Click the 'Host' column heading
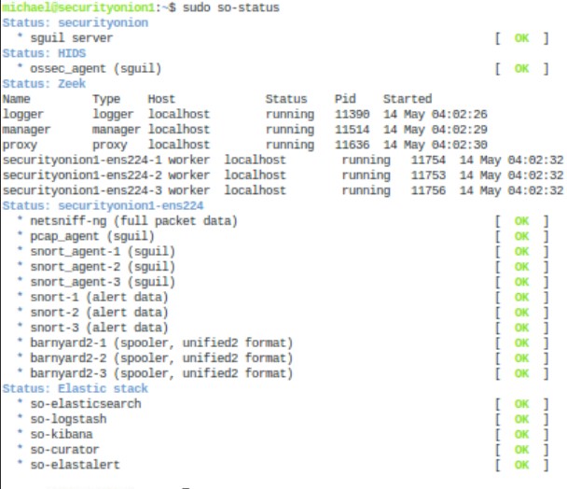The height and width of the screenshot is (489, 567). pyautogui.click(x=161, y=99)
